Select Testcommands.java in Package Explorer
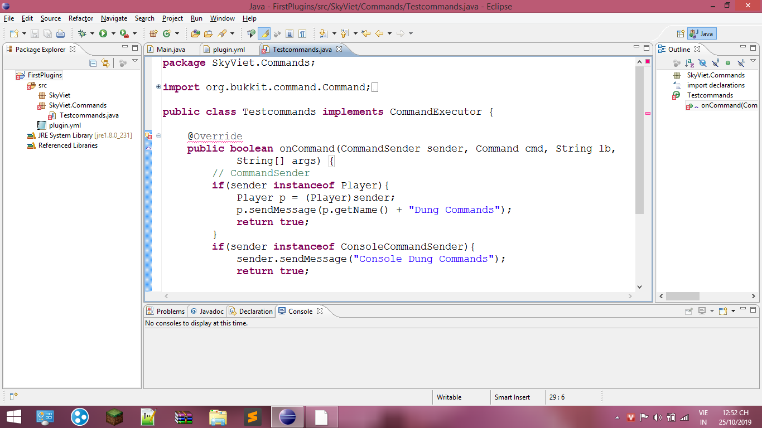Screen dimensions: 762x428 (89, 115)
